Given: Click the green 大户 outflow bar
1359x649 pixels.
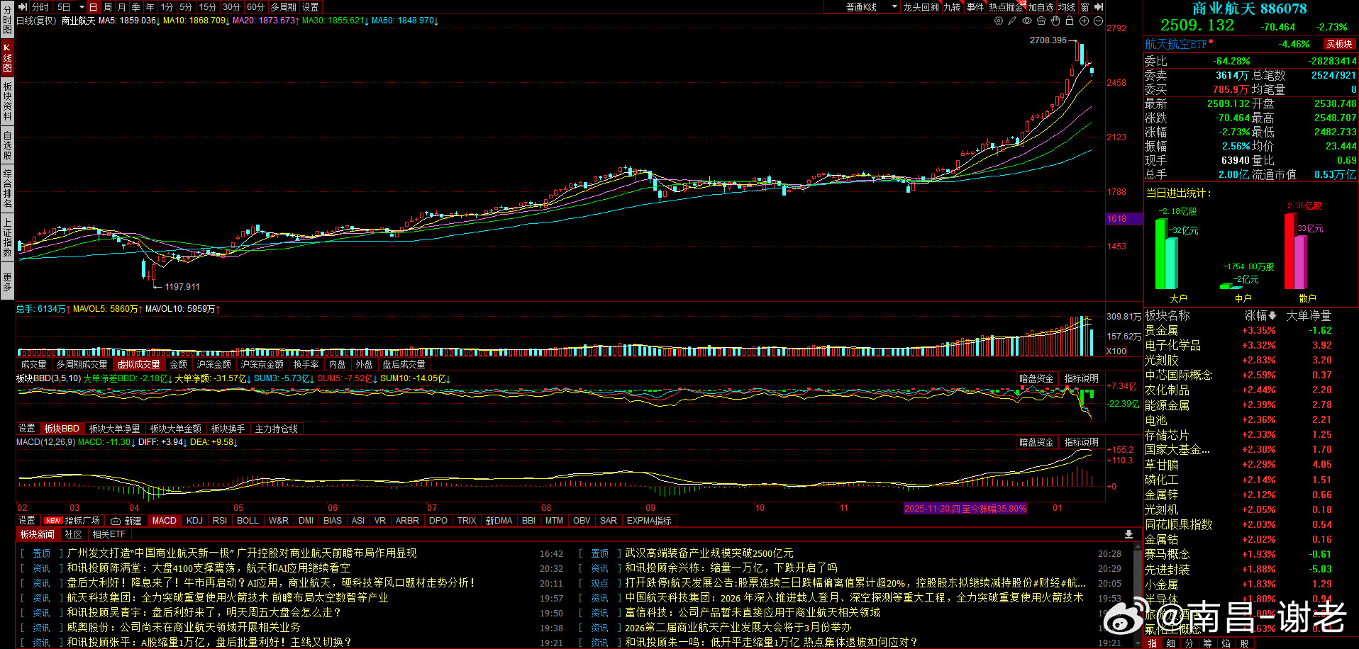Looking at the screenshot, I should click(1161, 254).
